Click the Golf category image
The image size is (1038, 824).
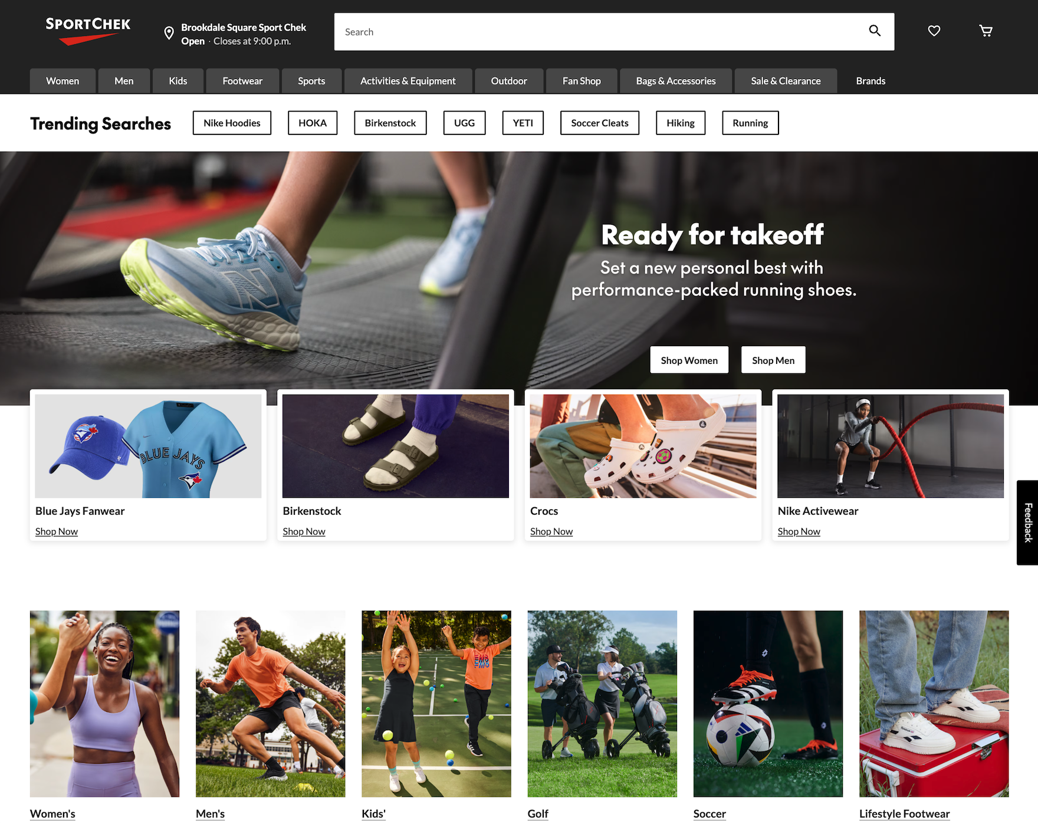pyautogui.click(x=602, y=703)
